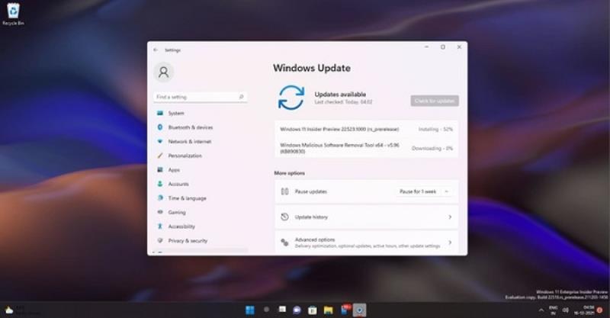Open the taskbar app with the red badge

345,310
